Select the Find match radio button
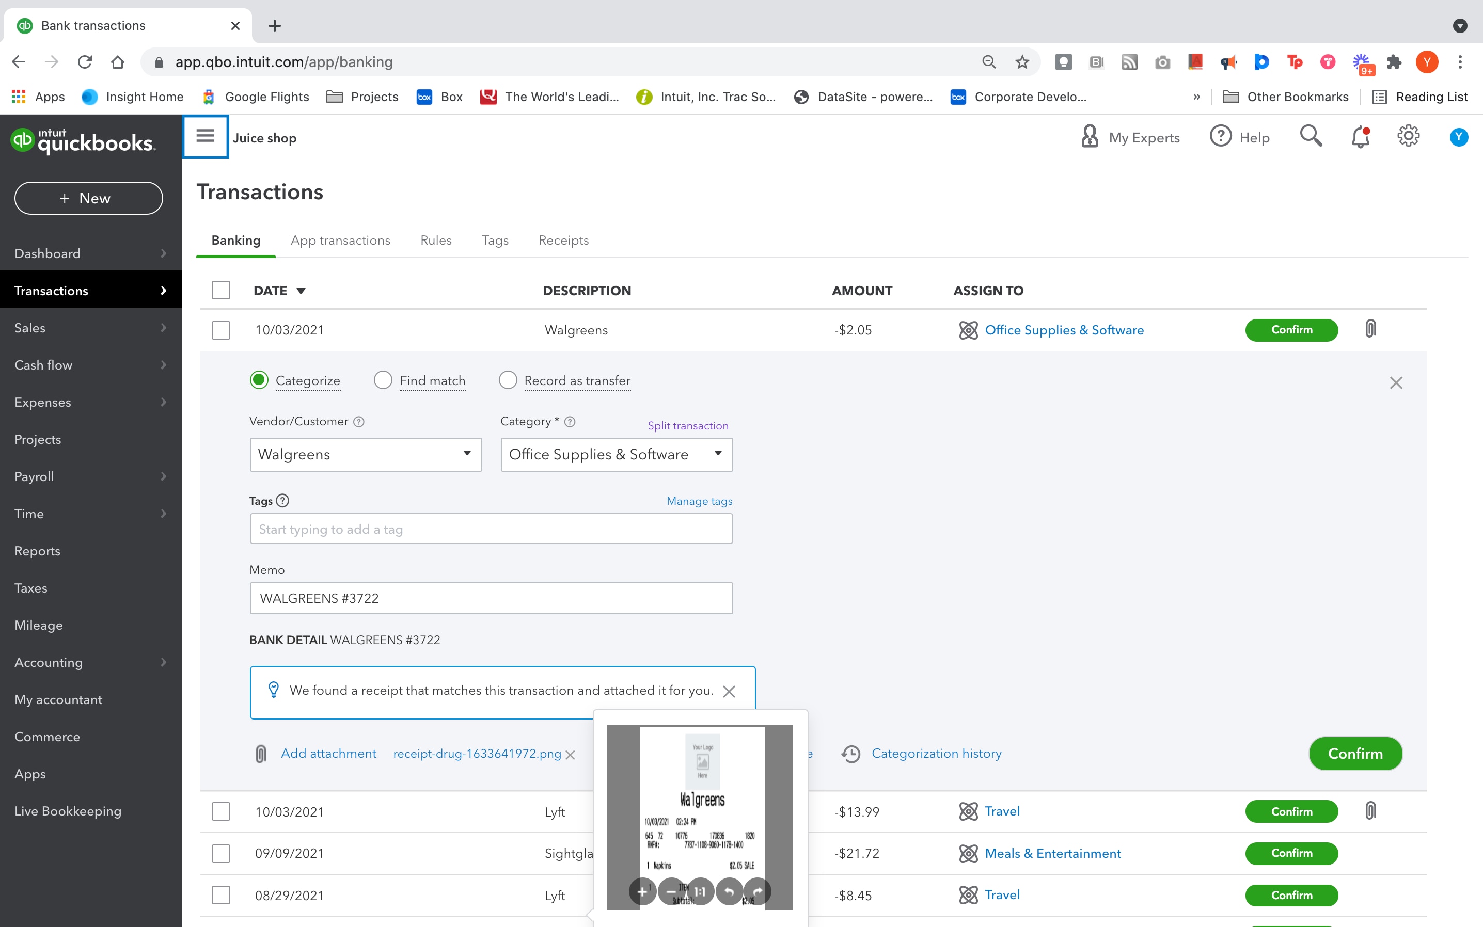Viewport: 1483px width, 927px height. 383,380
